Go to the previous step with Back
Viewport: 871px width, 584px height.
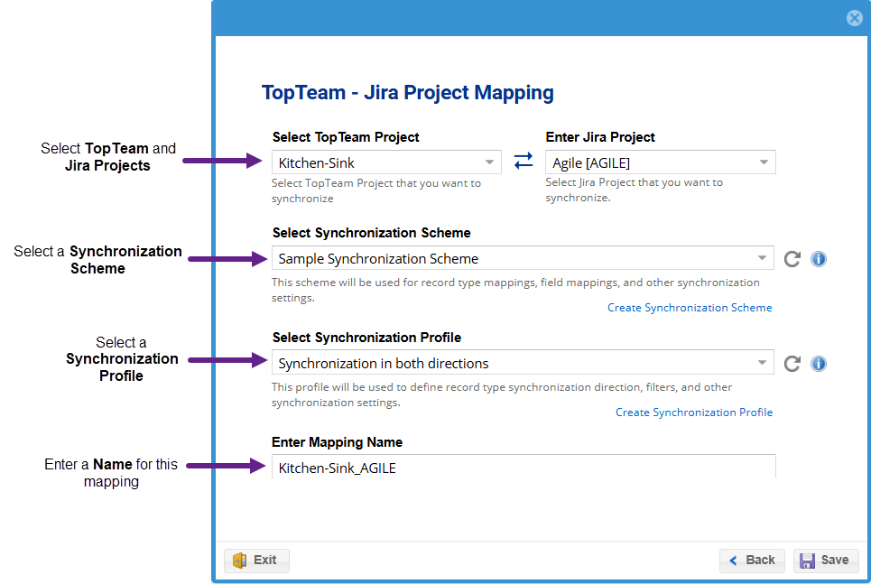click(752, 561)
